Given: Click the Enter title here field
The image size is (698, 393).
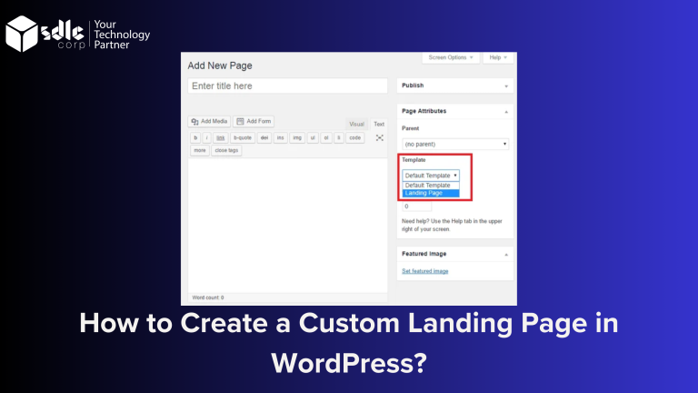Looking at the screenshot, I should pos(287,86).
